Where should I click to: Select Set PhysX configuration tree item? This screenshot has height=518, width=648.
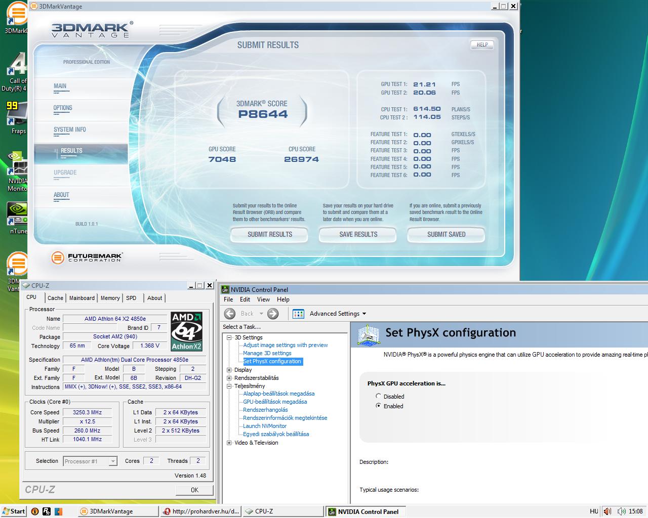point(272,361)
